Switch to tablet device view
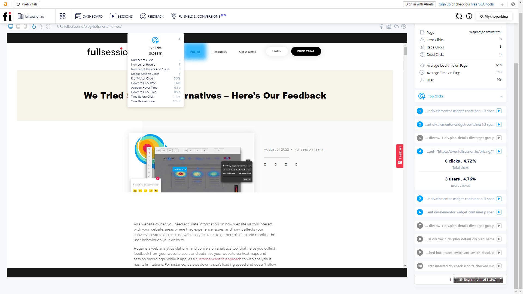 click(x=18, y=26)
